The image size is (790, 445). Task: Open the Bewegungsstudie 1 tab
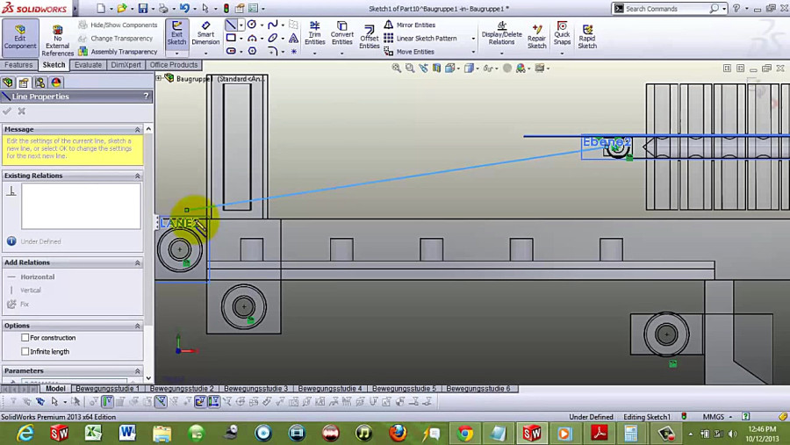point(107,389)
